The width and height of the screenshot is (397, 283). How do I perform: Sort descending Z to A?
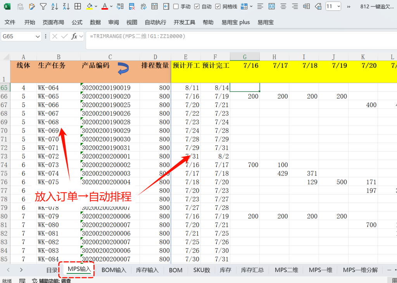pos(66,7)
